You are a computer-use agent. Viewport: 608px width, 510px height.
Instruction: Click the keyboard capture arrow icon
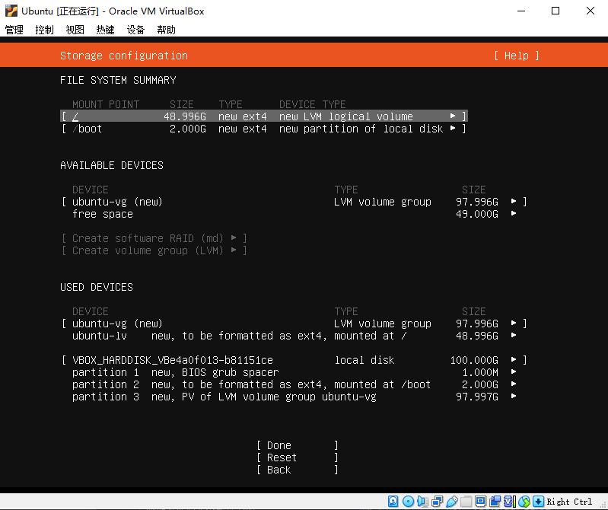pyautogui.click(x=538, y=501)
